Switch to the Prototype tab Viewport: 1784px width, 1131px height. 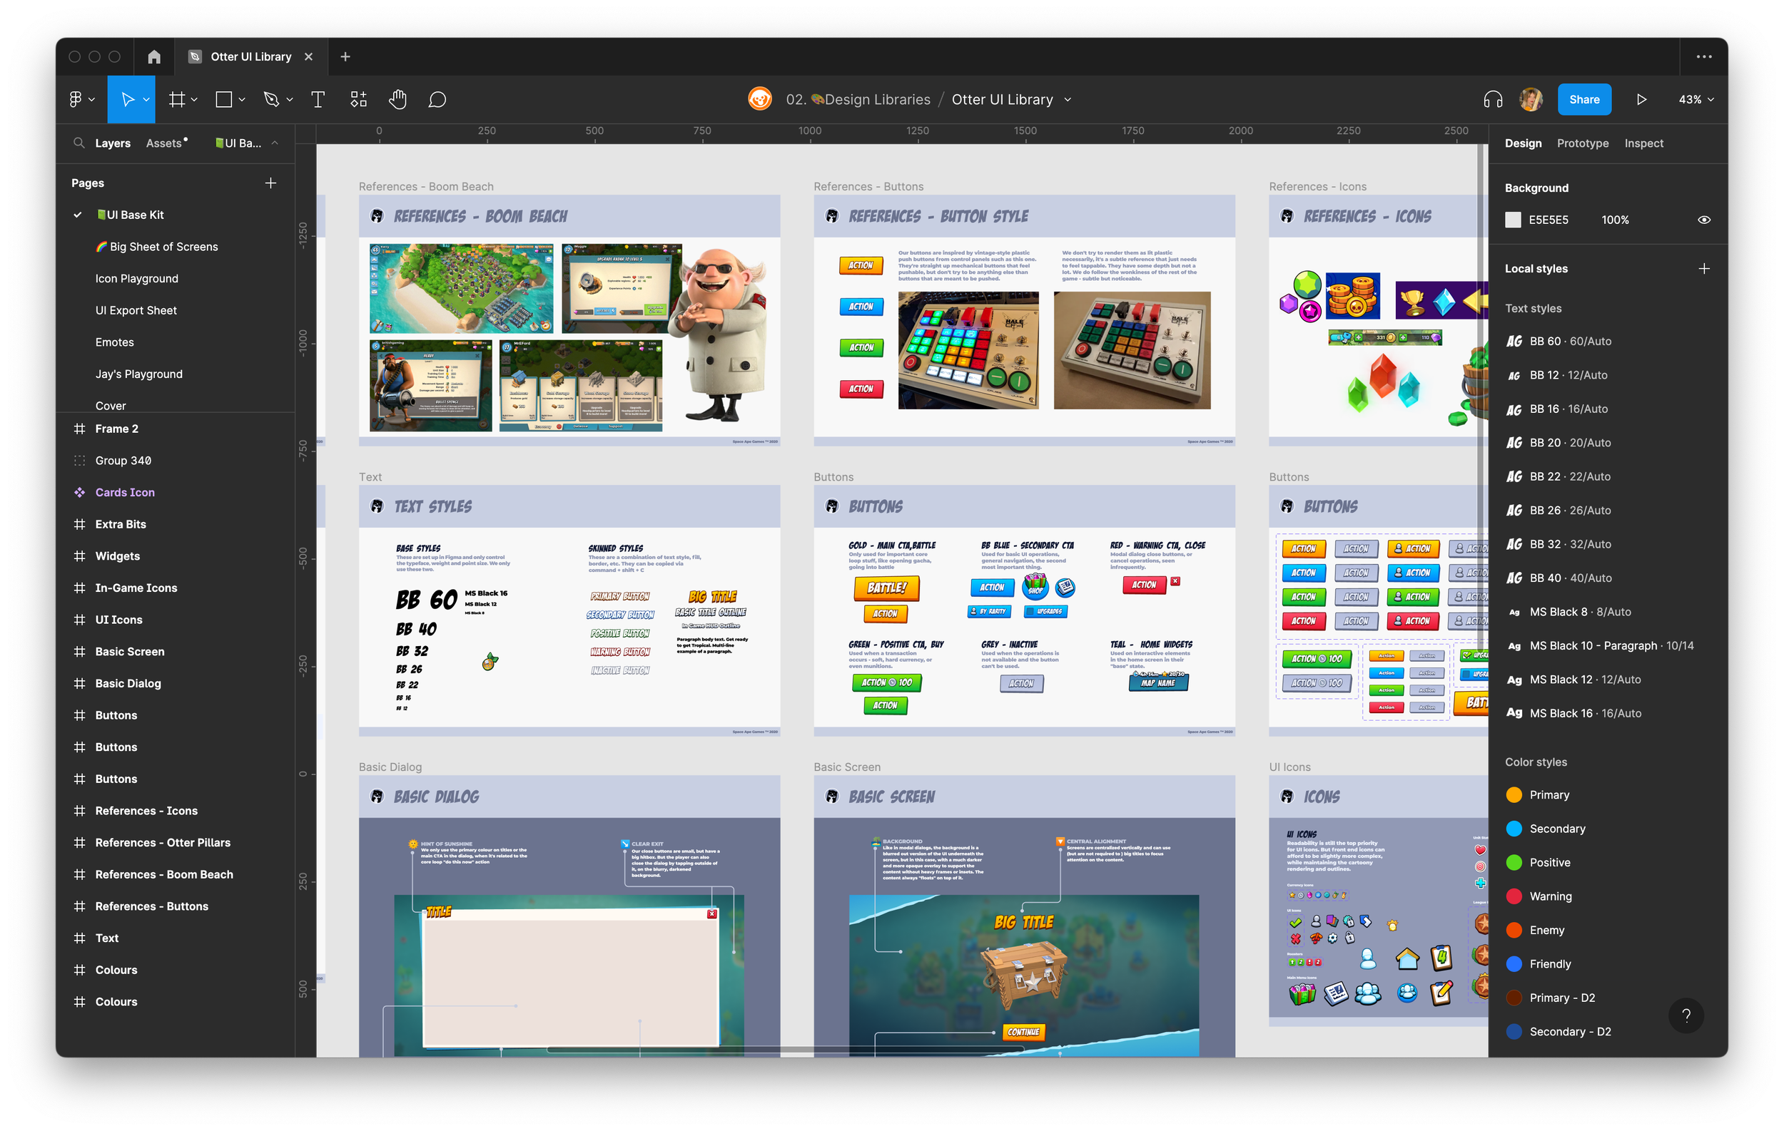point(1583,143)
